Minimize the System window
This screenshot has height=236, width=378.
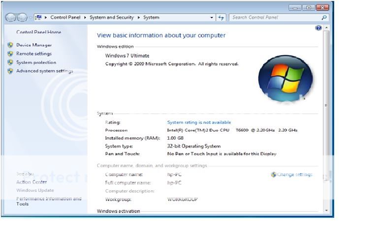click(x=295, y=8)
